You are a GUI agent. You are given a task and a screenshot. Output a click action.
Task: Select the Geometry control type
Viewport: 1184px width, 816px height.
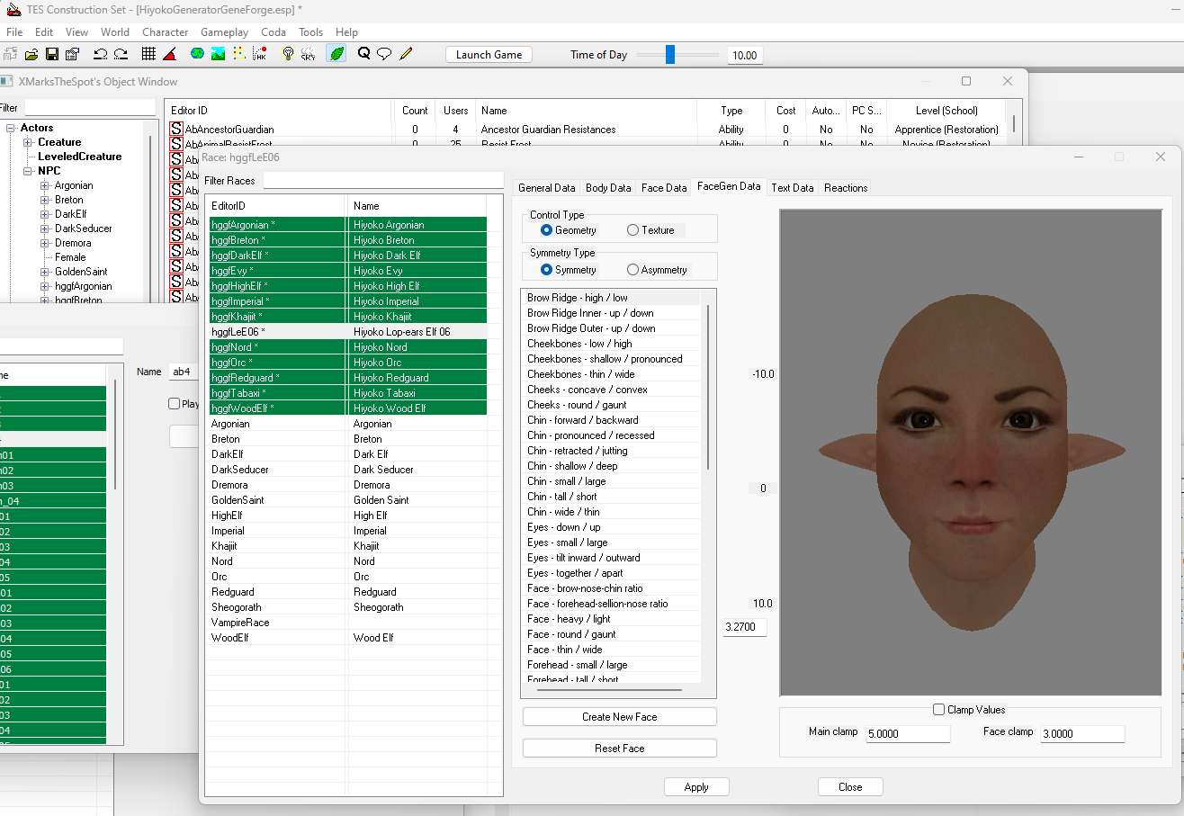coord(546,230)
